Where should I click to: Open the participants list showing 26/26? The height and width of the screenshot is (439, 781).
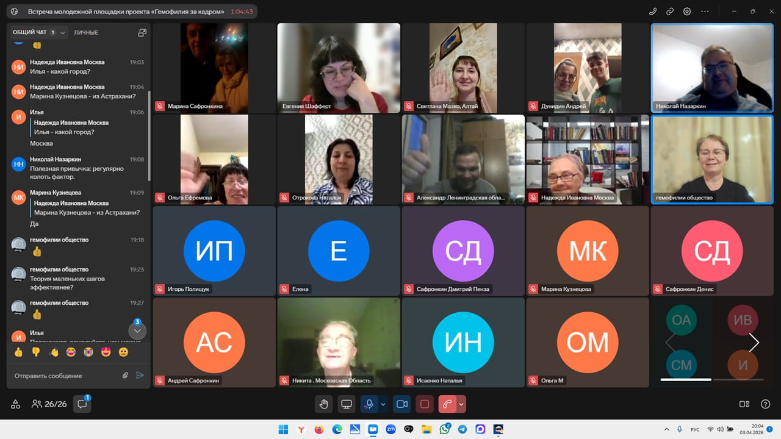[49, 404]
